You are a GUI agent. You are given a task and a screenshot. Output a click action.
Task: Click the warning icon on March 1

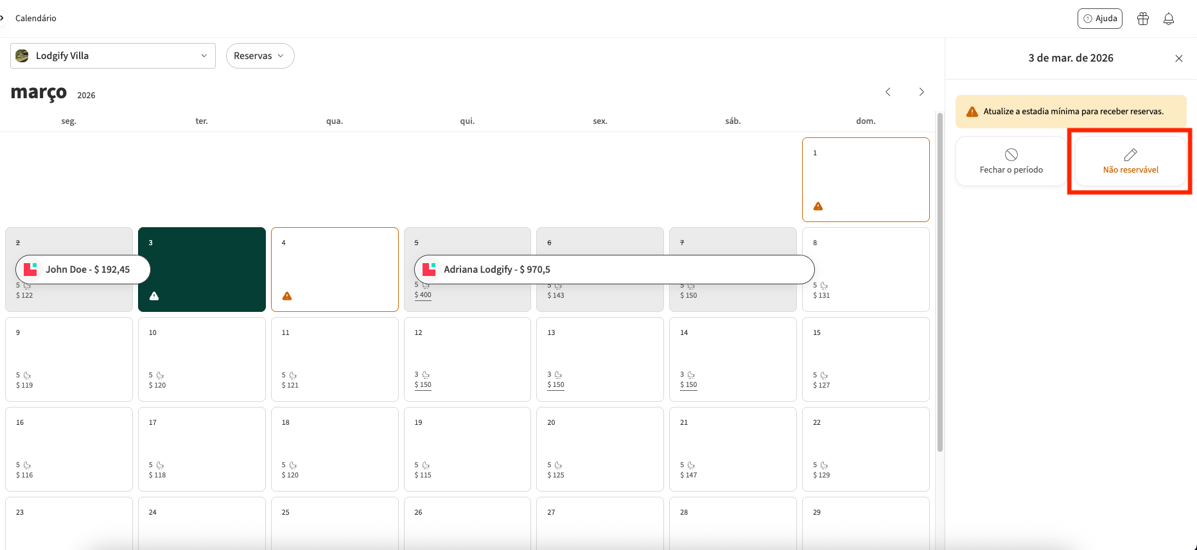coord(817,206)
